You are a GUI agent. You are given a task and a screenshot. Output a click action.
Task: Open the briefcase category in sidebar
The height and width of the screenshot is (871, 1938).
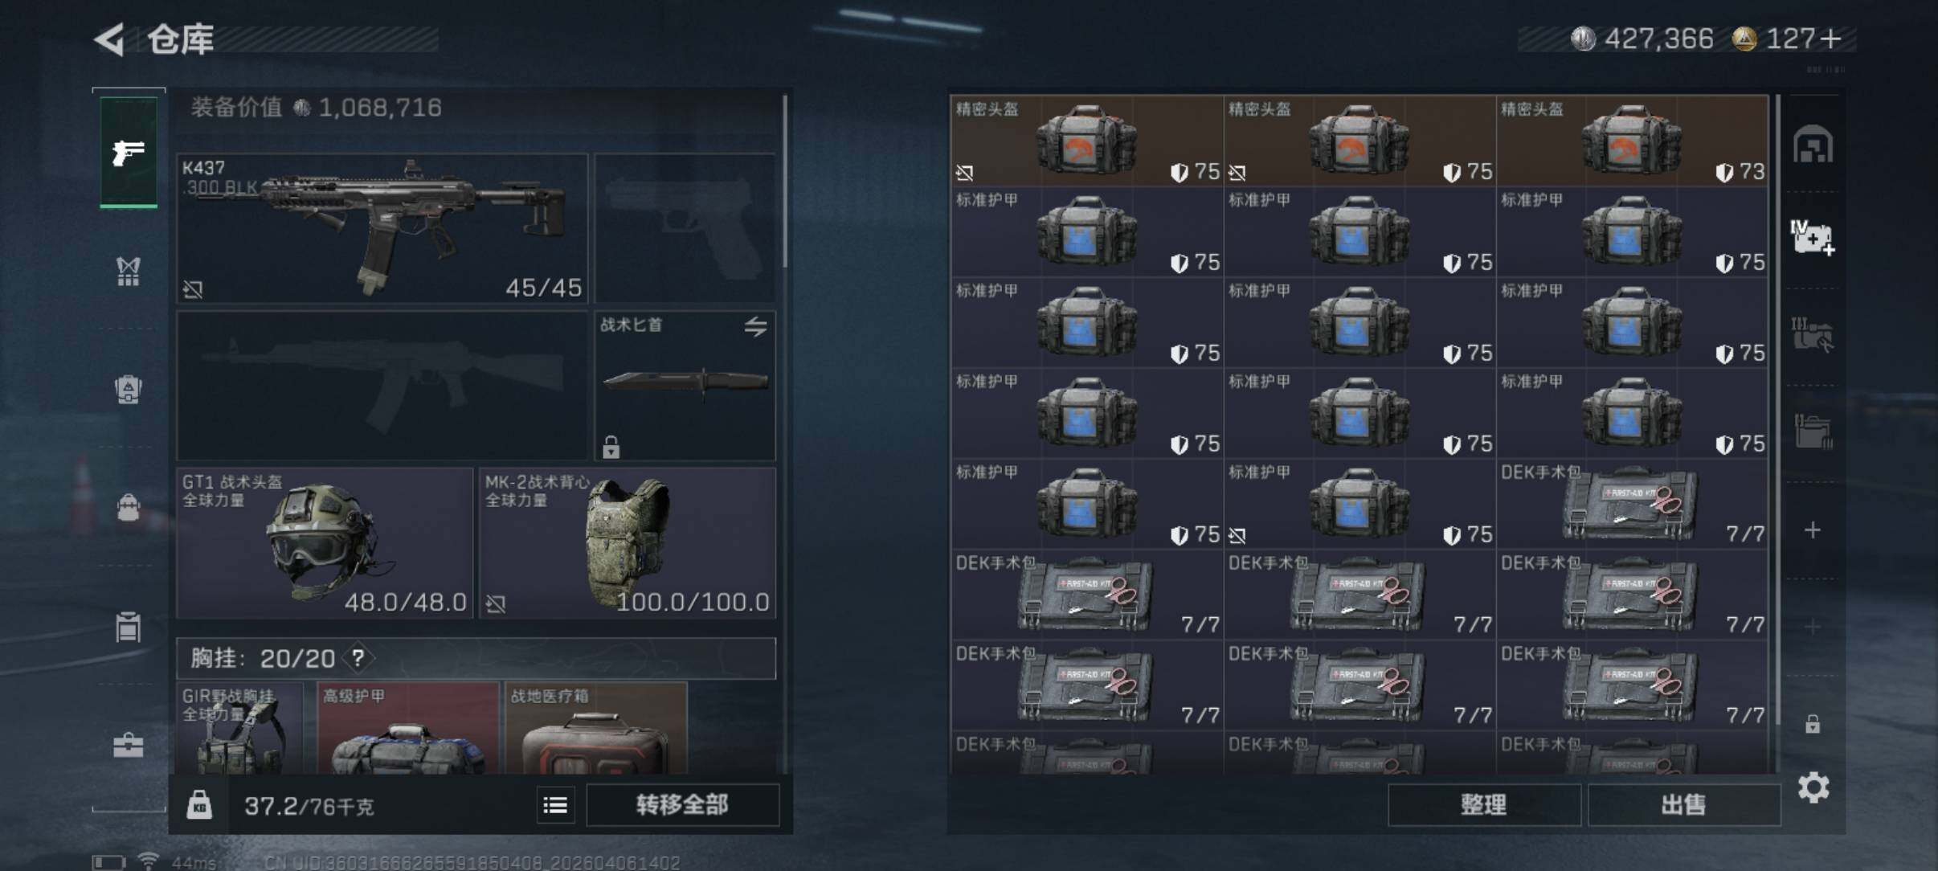click(129, 746)
